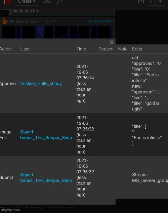Open the Create dropdown menu
The width and height of the screenshot is (168, 213).
pyautogui.click(x=27, y=2)
